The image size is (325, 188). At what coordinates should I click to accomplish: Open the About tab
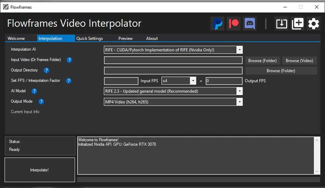pyautogui.click(x=152, y=38)
